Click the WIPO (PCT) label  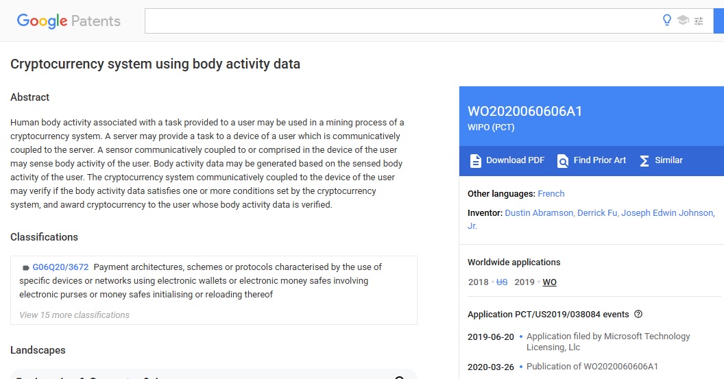tap(491, 127)
